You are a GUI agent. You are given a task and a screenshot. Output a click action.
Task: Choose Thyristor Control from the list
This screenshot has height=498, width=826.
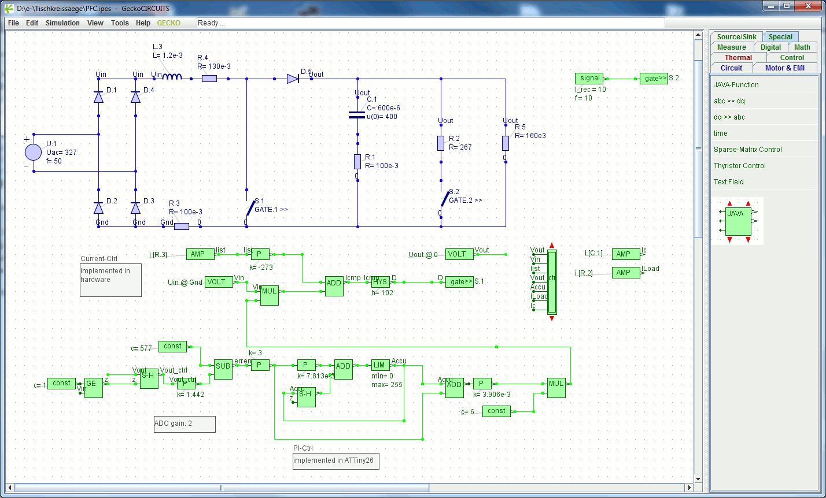tap(739, 166)
